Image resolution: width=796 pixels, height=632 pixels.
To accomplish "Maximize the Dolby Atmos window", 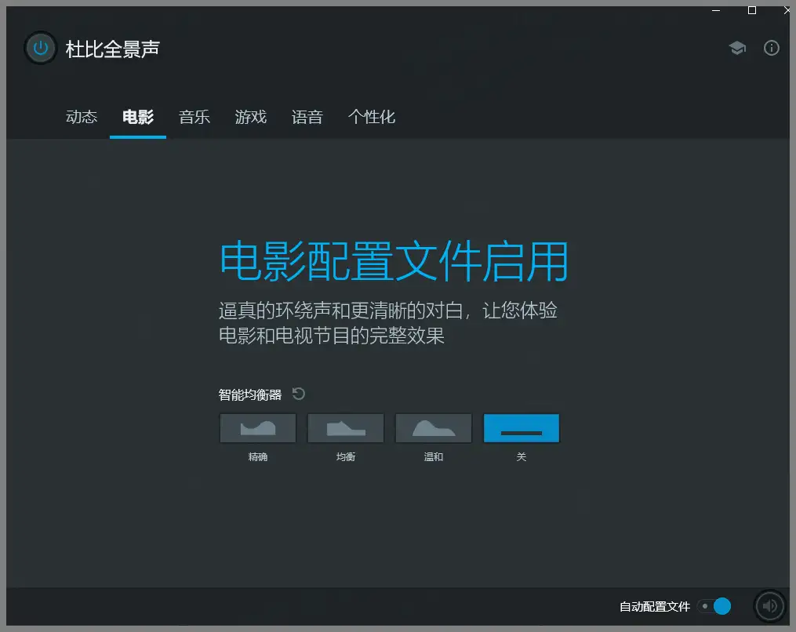I will tap(752, 10).
